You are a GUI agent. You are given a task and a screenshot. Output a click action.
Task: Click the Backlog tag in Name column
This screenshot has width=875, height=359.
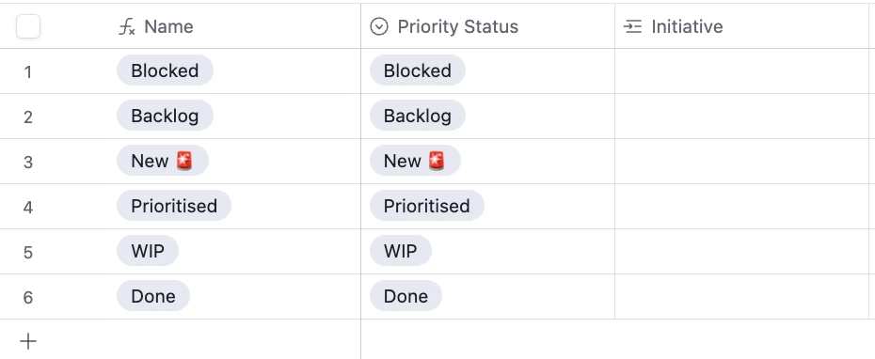pyautogui.click(x=165, y=116)
